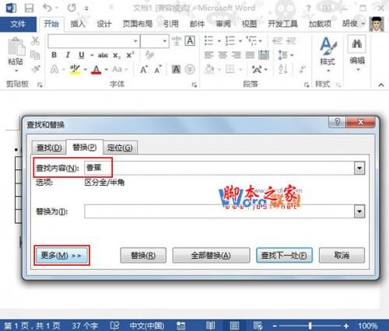Click the red font color A

(96, 69)
